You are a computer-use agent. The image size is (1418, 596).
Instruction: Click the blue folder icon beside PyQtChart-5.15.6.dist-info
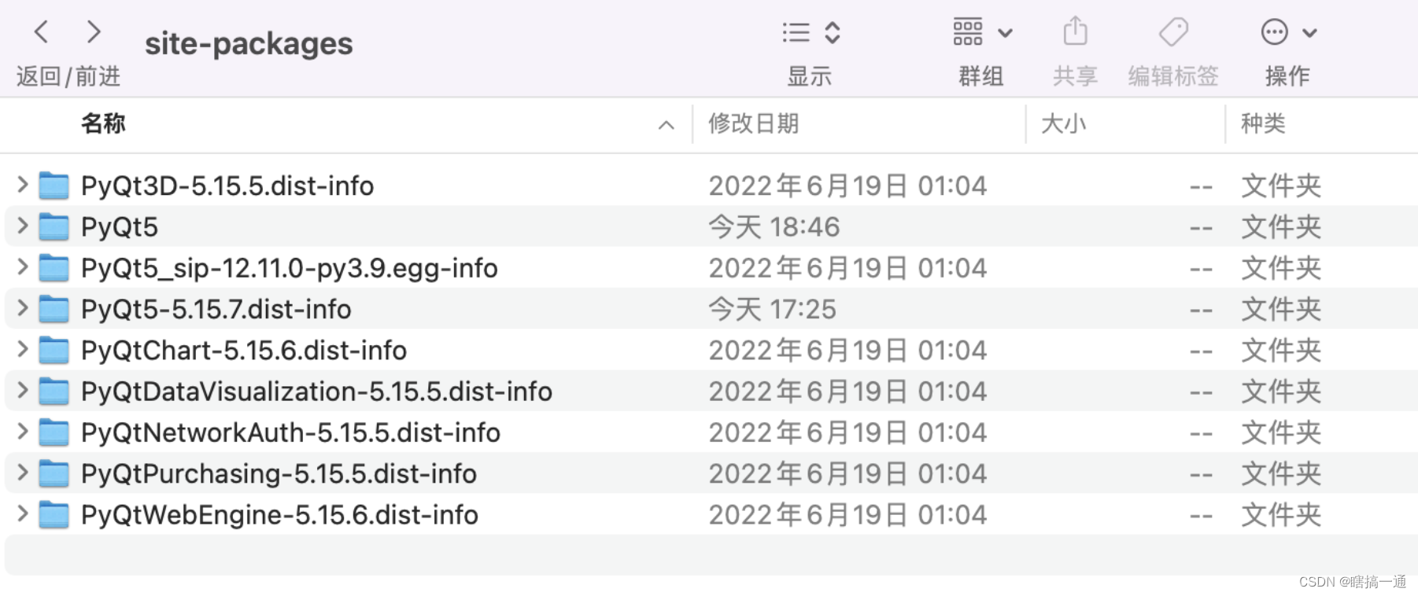(54, 350)
